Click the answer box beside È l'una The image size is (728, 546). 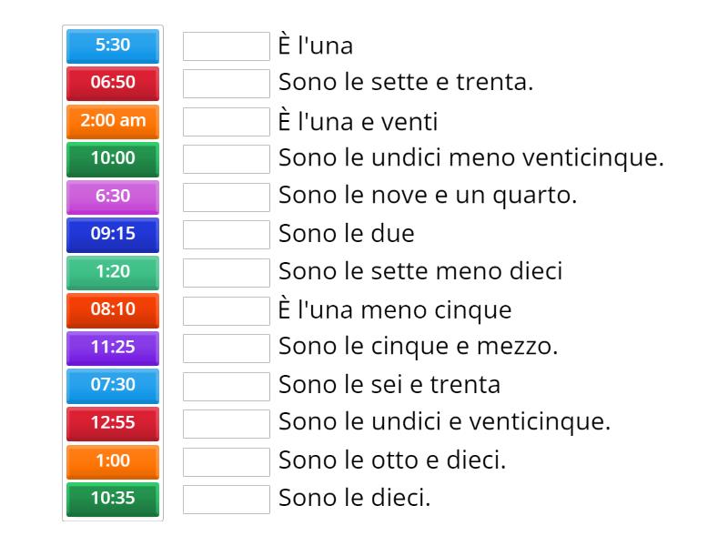226,45
